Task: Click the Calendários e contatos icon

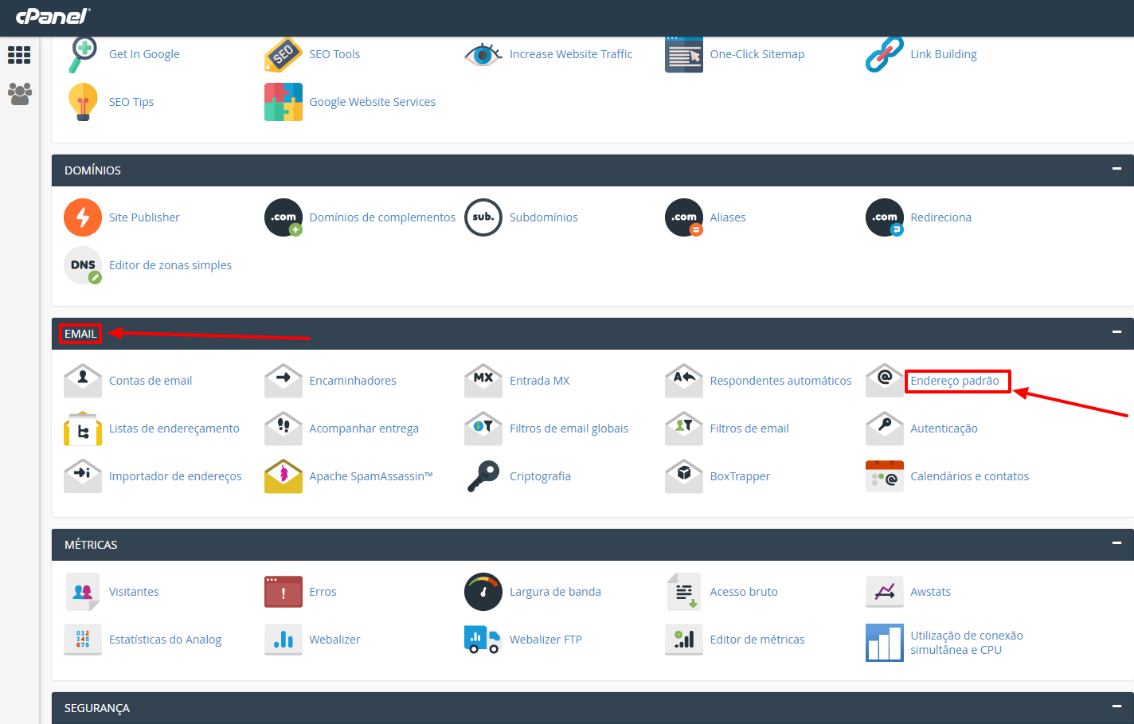Action: point(885,476)
